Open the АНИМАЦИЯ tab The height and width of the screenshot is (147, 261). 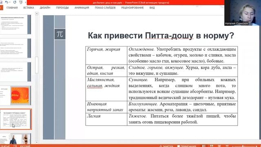click(82, 8)
